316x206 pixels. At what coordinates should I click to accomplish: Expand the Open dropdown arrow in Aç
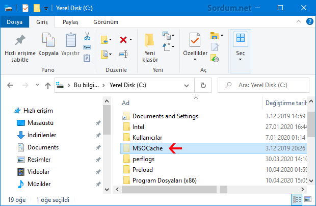click(222, 36)
